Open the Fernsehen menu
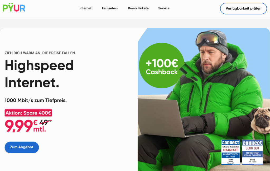 tap(110, 8)
